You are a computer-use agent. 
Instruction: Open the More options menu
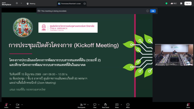pos(128,105)
